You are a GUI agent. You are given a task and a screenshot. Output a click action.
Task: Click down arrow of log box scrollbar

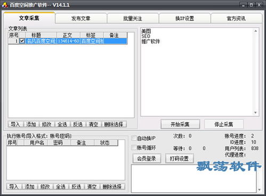[x=259, y=190]
